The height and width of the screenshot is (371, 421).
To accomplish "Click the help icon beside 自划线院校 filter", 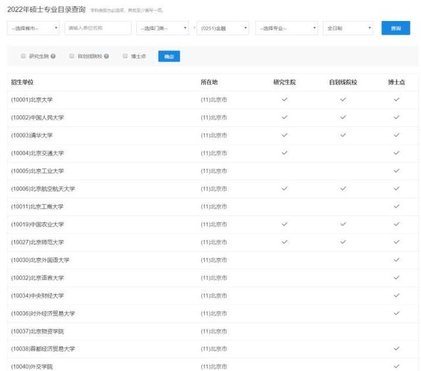I will [107, 56].
